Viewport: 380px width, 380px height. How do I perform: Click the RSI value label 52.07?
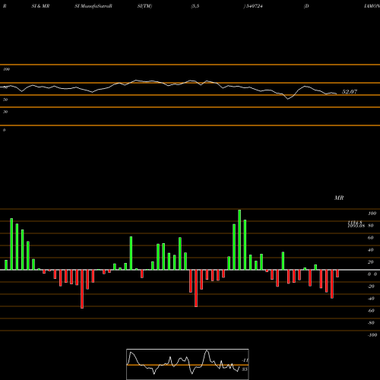point(350,92)
